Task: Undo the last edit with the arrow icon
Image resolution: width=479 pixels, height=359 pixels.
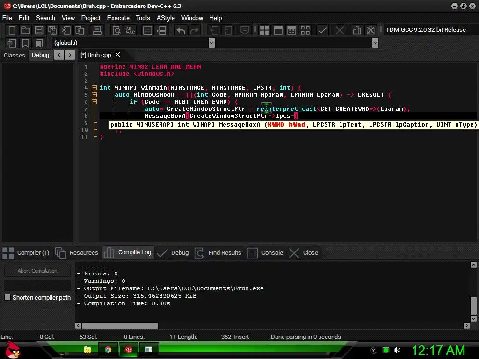Action: click(181, 30)
